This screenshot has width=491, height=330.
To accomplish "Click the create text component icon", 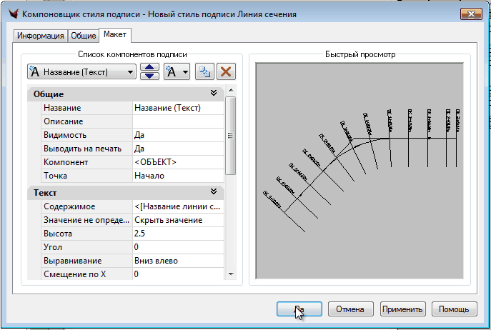I will (172, 71).
